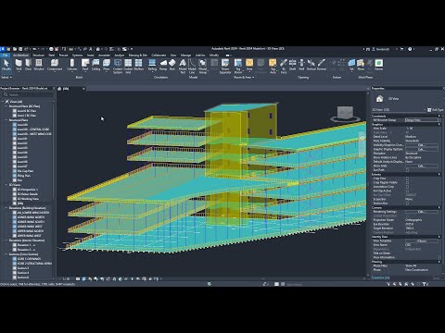The image size is (445, 333).
Task: Click the Set work plane tool
Action: [x=351, y=65]
